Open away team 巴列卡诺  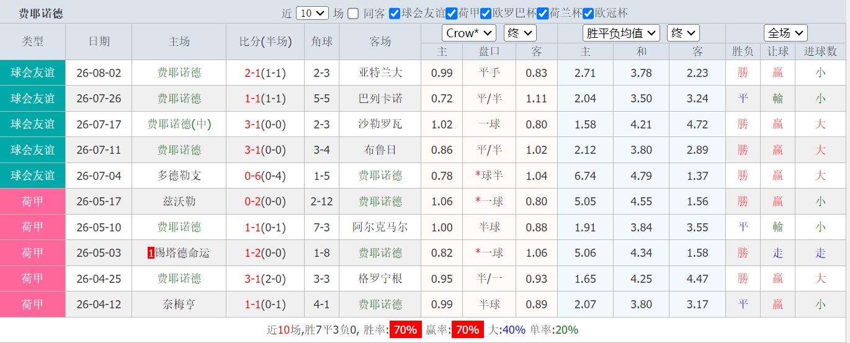pyautogui.click(x=380, y=99)
